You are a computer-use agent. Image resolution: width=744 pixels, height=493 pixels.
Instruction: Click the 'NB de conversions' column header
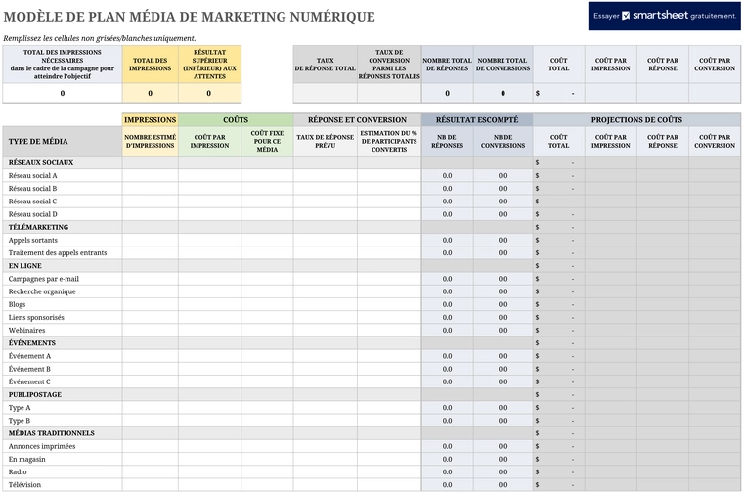503,141
